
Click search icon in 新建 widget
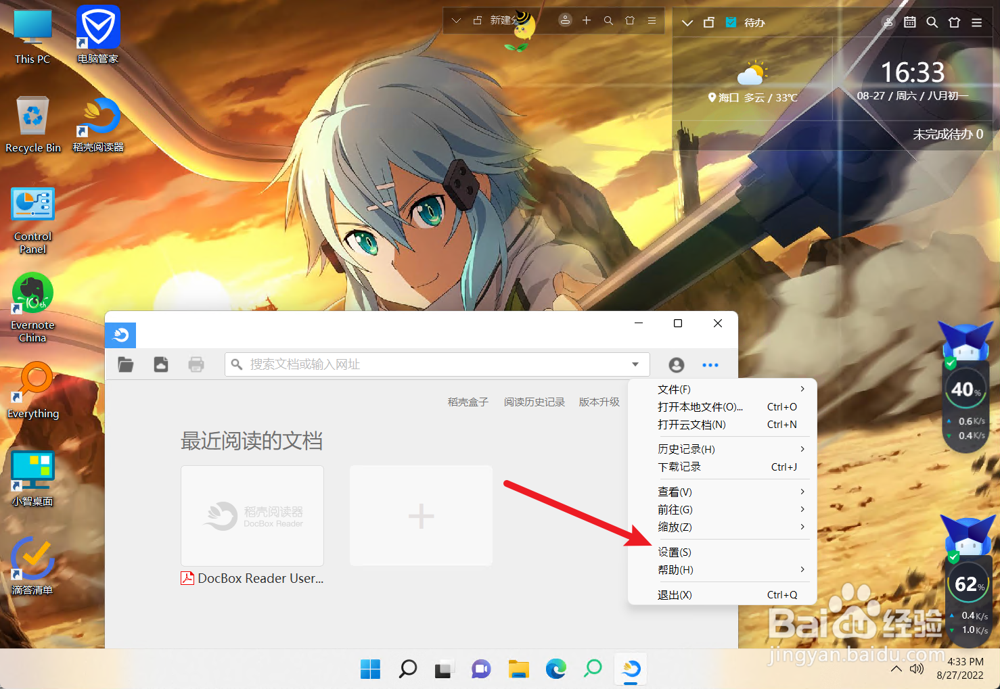point(608,21)
